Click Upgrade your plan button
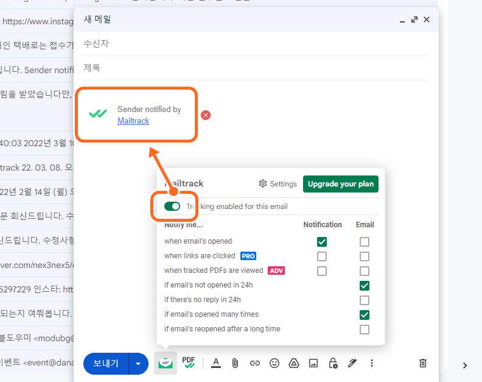Image resolution: width=482 pixels, height=382 pixels. [341, 184]
